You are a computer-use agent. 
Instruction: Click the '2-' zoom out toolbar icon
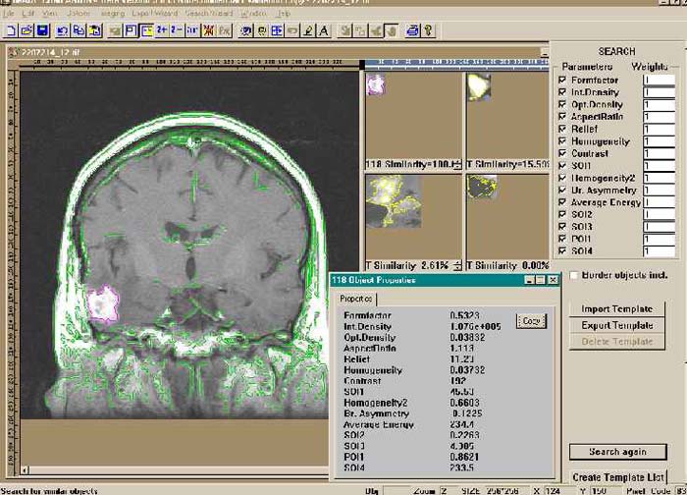pyautogui.click(x=177, y=30)
